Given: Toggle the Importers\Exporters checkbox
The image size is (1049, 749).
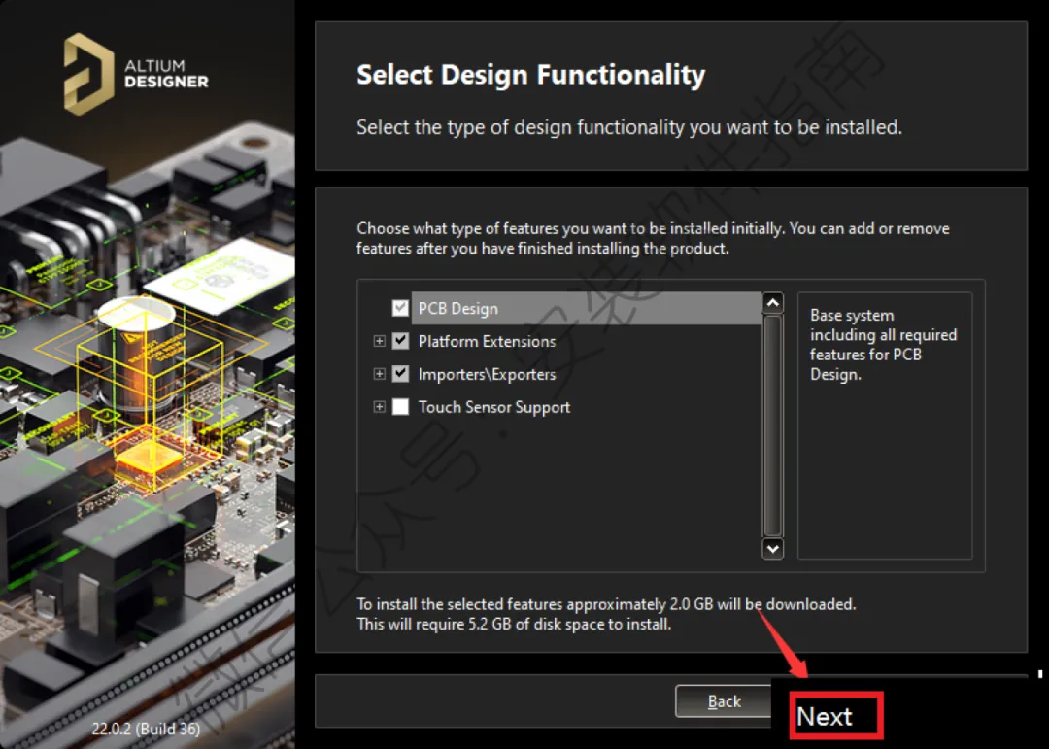Looking at the screenshot, I should tap(400, 373).
